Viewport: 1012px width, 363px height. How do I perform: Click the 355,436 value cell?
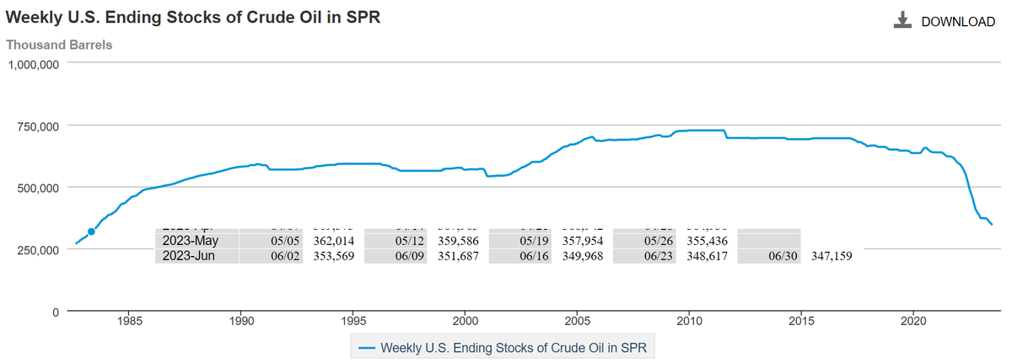coord(708,240)
